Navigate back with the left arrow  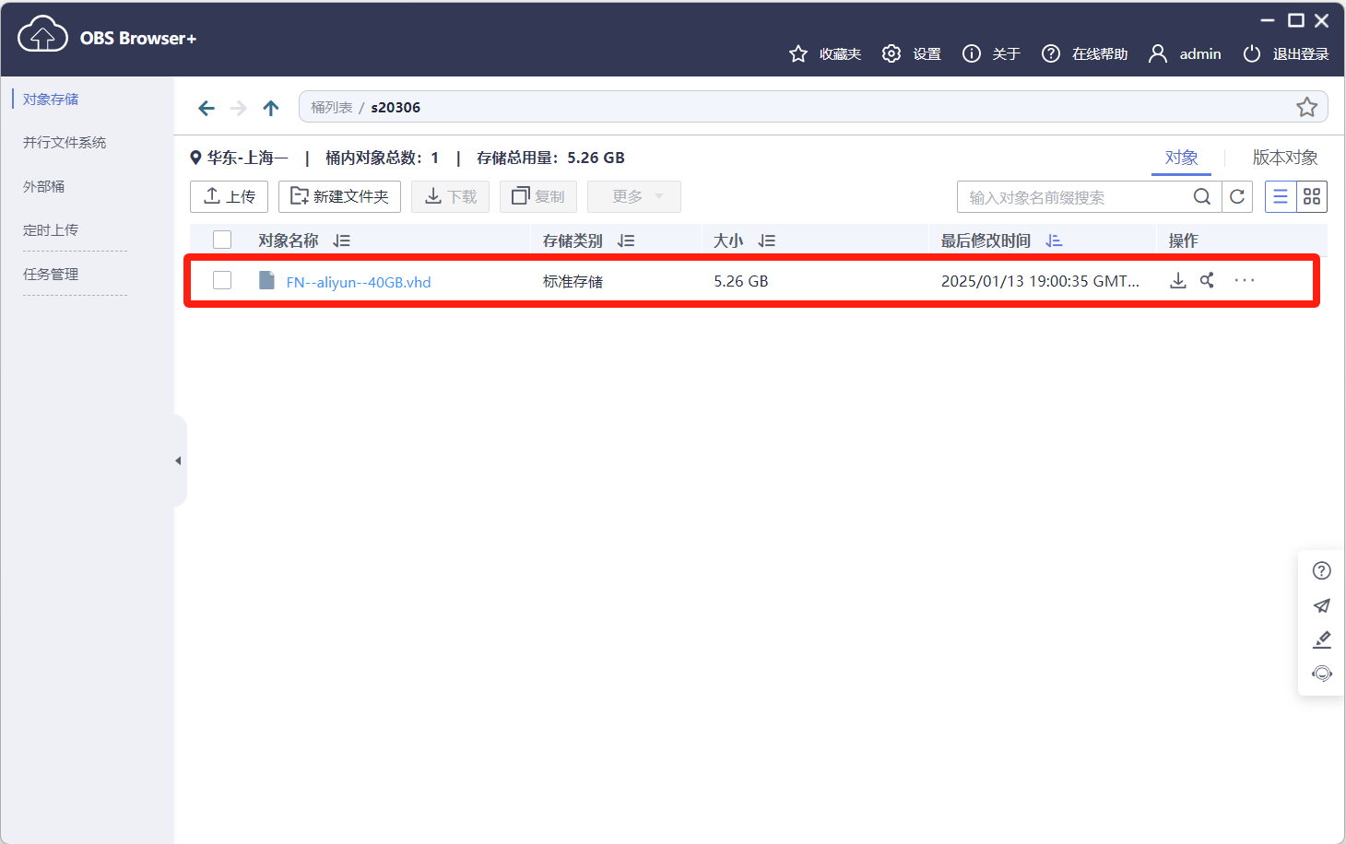(207, 108)
